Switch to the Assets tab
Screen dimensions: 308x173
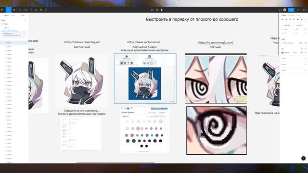click(x=13, y=15)
